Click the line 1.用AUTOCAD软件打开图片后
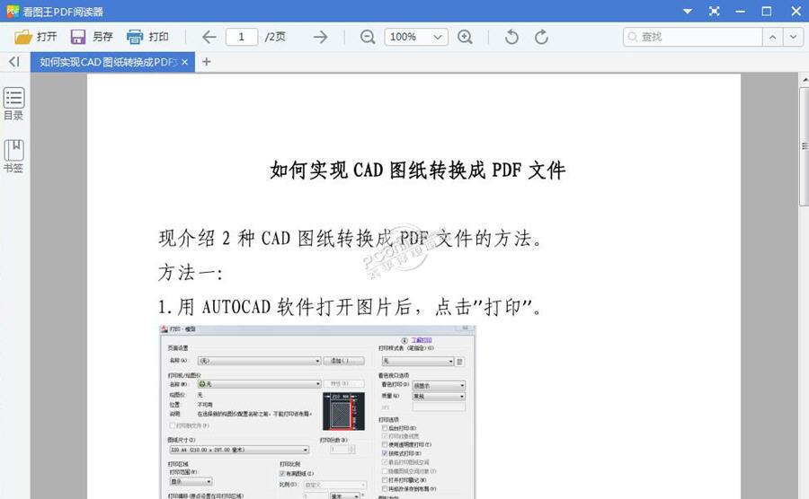The width and height of the screenshot is (809, 499). point(351,307)
